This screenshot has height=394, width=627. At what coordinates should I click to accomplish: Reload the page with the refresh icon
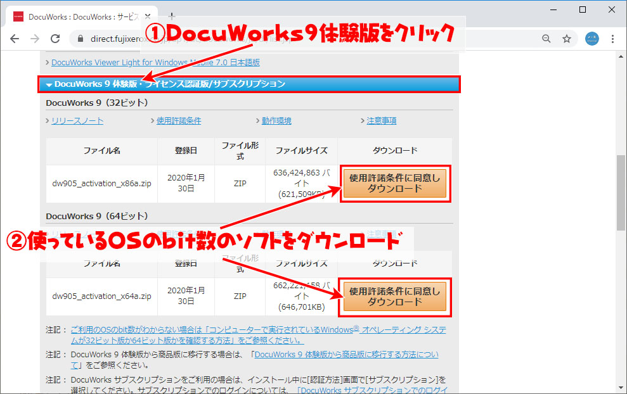click(x=55, y=39)
